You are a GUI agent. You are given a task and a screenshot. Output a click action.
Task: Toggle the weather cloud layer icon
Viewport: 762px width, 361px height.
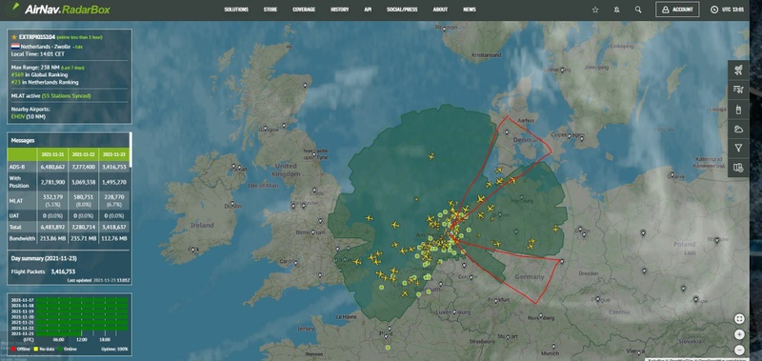(738, 129)
